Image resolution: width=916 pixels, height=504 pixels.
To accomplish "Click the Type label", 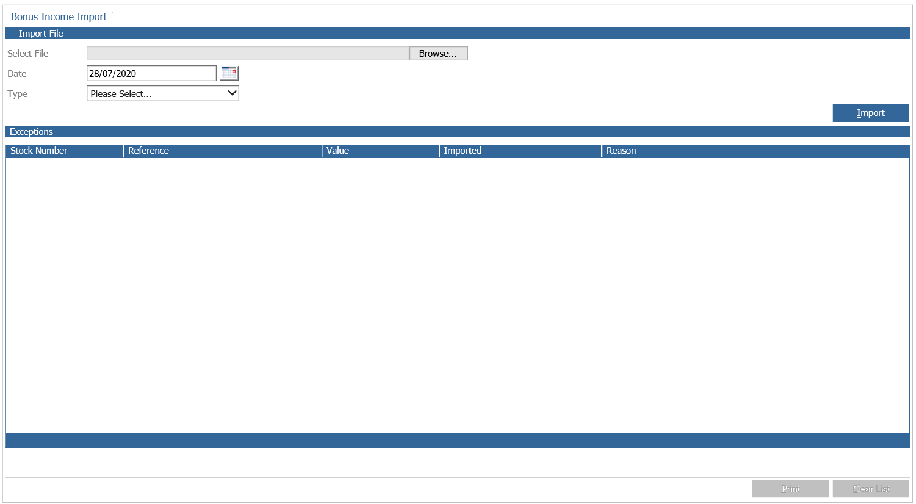I will [x=18, y=94].
